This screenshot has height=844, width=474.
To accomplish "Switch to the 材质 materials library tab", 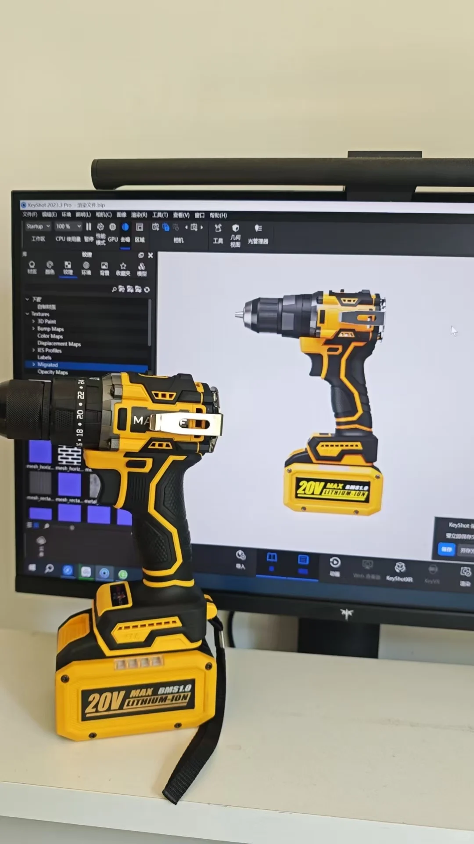I will (x=32, y=267).
